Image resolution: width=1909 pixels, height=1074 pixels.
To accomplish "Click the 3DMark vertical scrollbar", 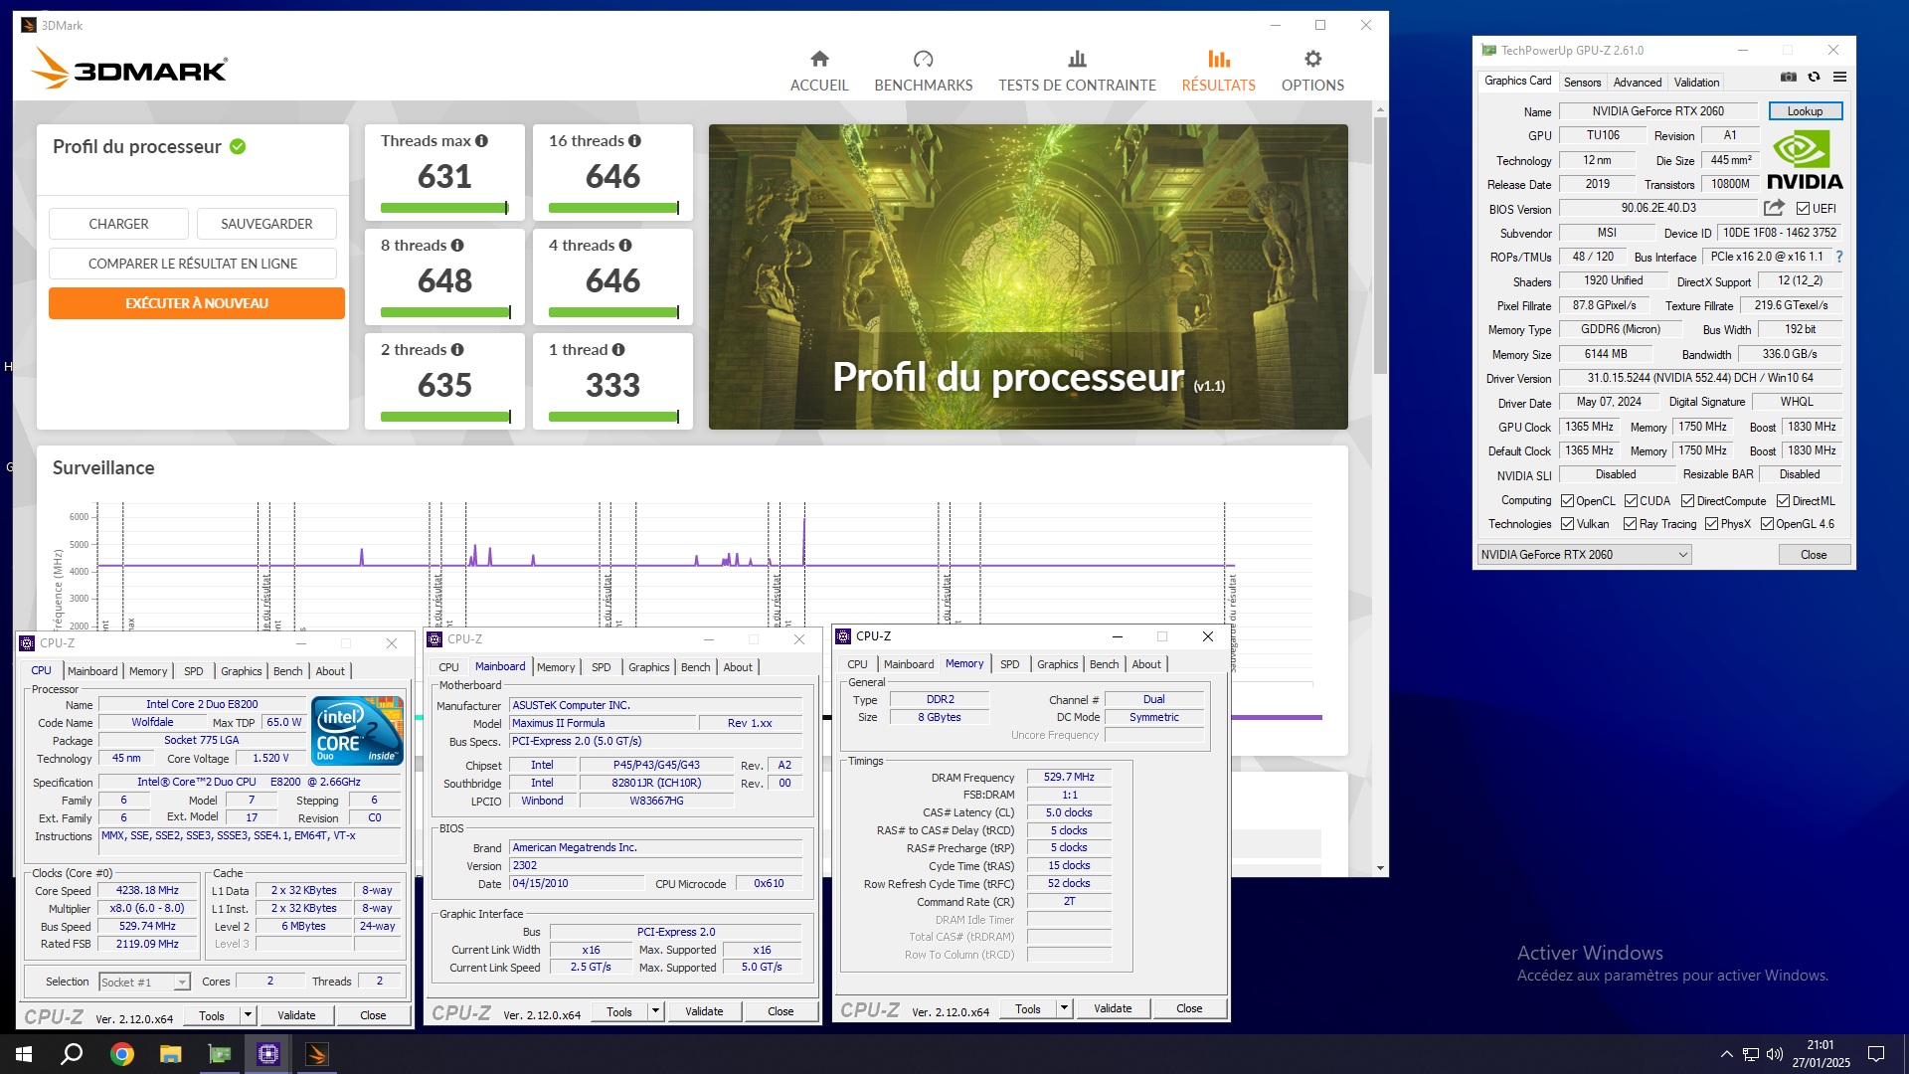I will click(x=1380, y=244).
